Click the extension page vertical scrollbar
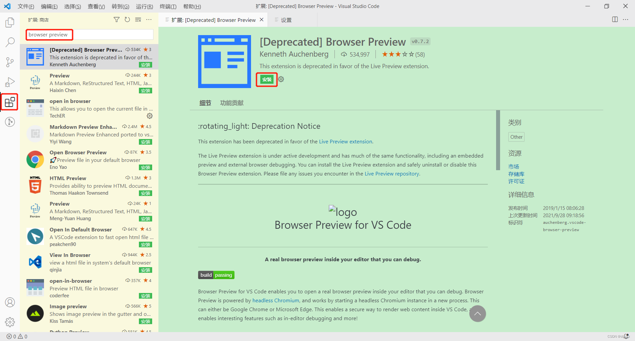Screen dimensions: 635x341 pos(498,140)
